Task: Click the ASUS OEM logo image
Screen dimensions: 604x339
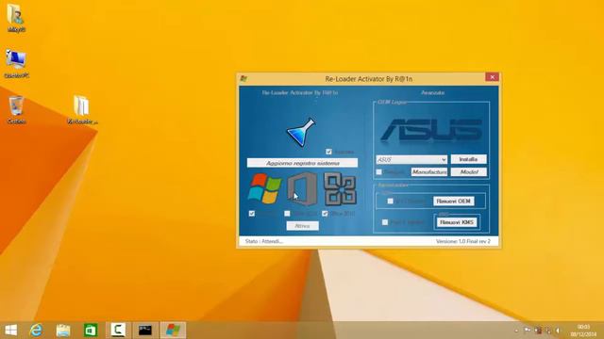Action: pyautogui.click(x=431, y=130)
